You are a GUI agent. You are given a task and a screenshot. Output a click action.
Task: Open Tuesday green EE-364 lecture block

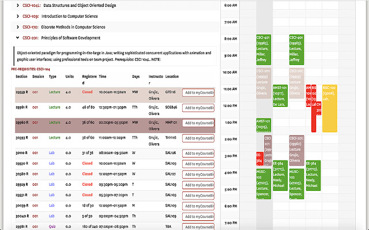click(x=280, y=175)
